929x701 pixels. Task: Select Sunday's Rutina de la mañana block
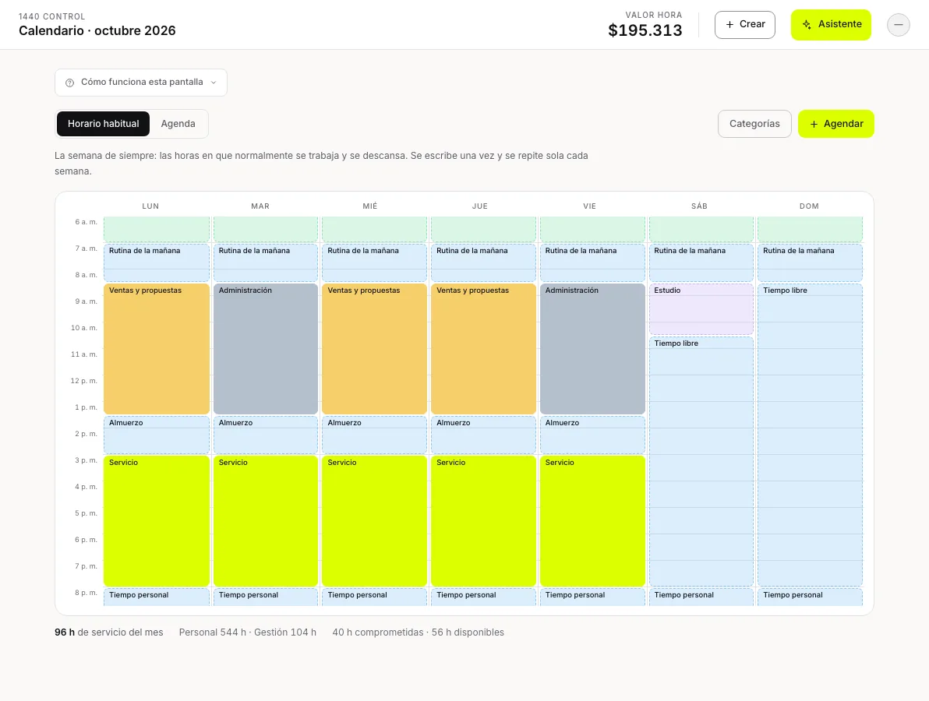[x=810, y=263]
